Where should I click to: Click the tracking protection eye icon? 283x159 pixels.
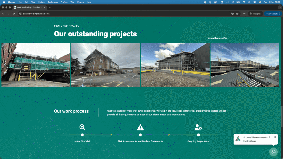232,14
